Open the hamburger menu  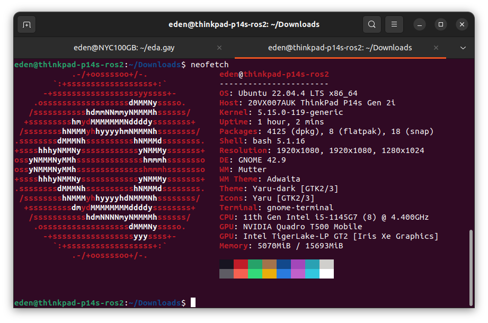click(394, 24)
